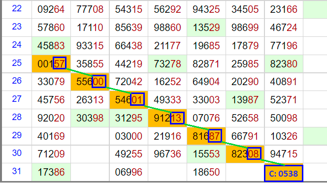Click the empty cell after 40169

click(90, 136)
